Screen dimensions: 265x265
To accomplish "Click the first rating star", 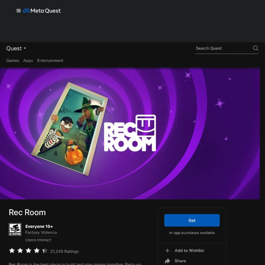I will tap(12, 250).
